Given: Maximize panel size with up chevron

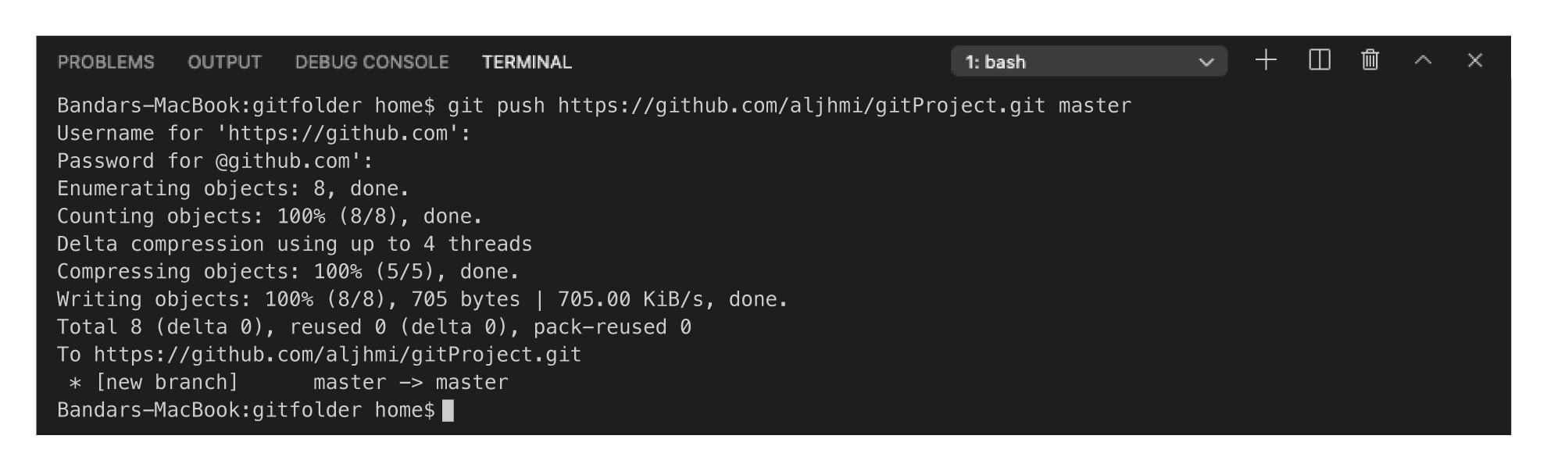Looking at the screenshot, I should (1423, 60).
